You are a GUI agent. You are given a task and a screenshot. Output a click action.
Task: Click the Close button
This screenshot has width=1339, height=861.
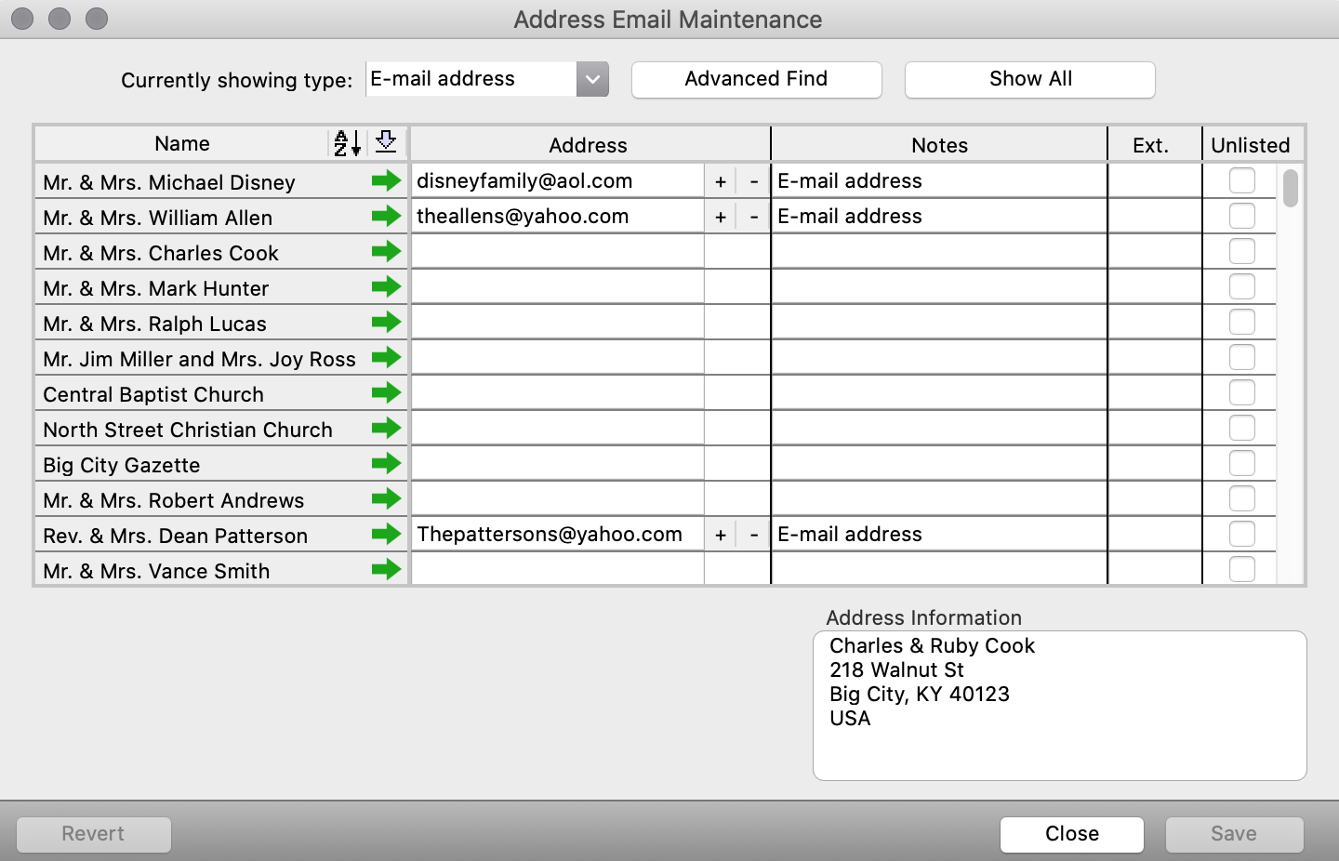[x=1071, y=834]
